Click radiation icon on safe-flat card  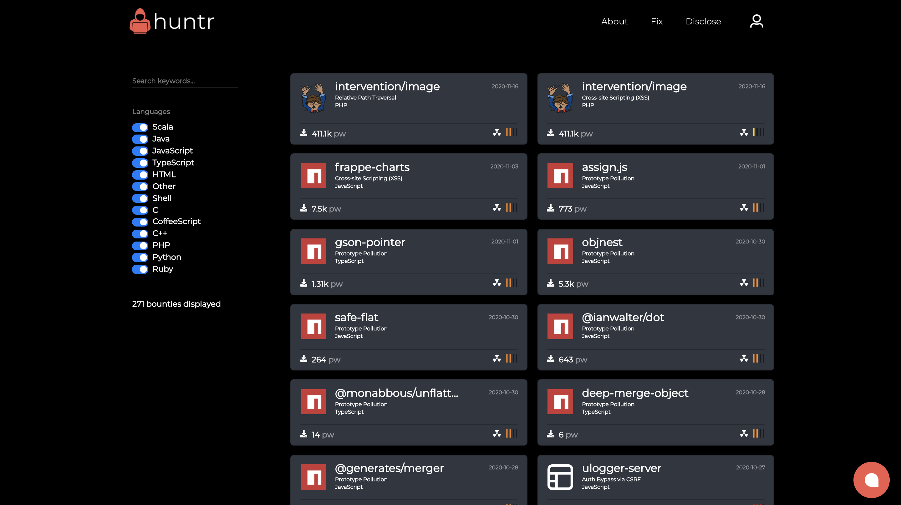[497, 359]
